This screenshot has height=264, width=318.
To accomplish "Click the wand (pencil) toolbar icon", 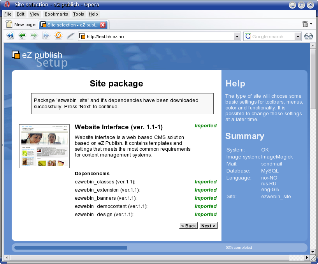I will [x=70, y=36].
